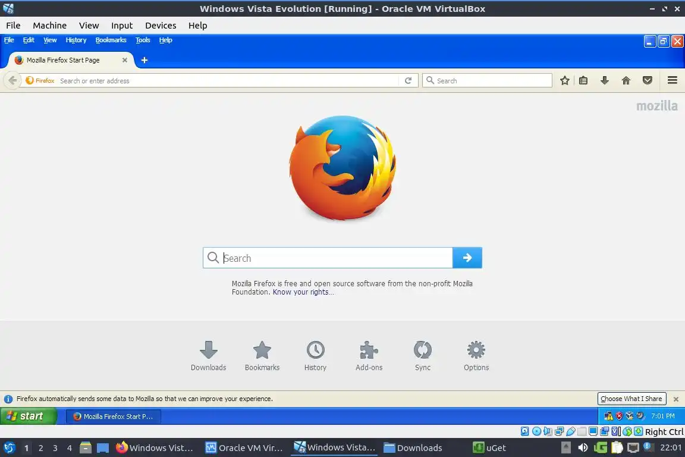This screenshot has width=685, height=457.
Task: Select 'Mozilla Firefox Start P...' taskbar button
Action: (114, 417)
